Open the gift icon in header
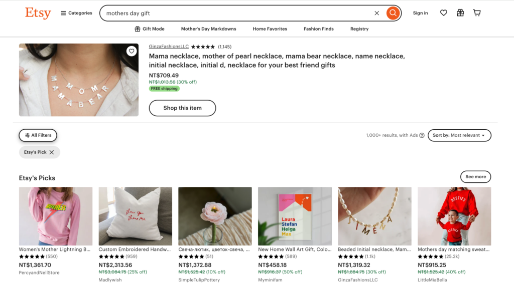This screenshot has height=288, width=514. tap(460, 13)
